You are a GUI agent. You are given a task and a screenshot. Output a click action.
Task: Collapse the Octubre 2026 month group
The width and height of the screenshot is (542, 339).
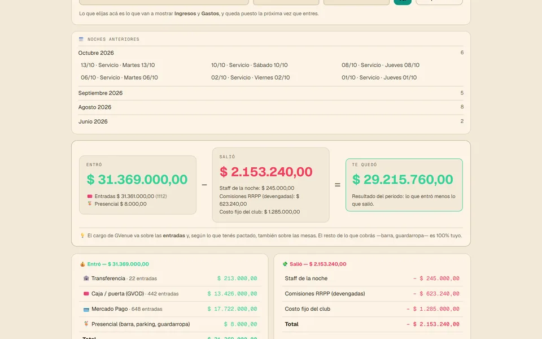(x=271, y=53)
